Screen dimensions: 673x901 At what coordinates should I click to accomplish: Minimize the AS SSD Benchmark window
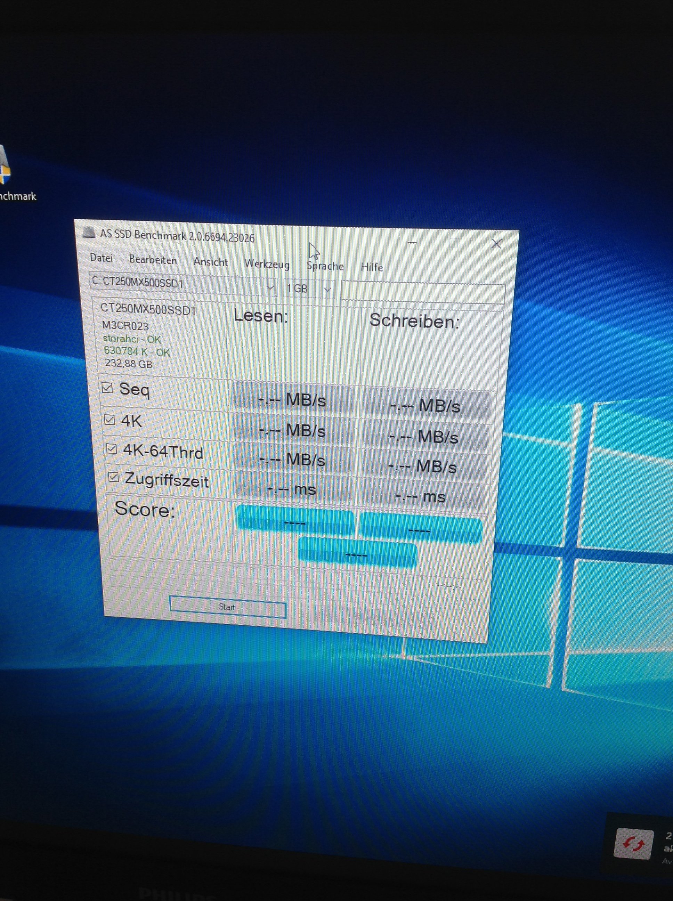412,242
